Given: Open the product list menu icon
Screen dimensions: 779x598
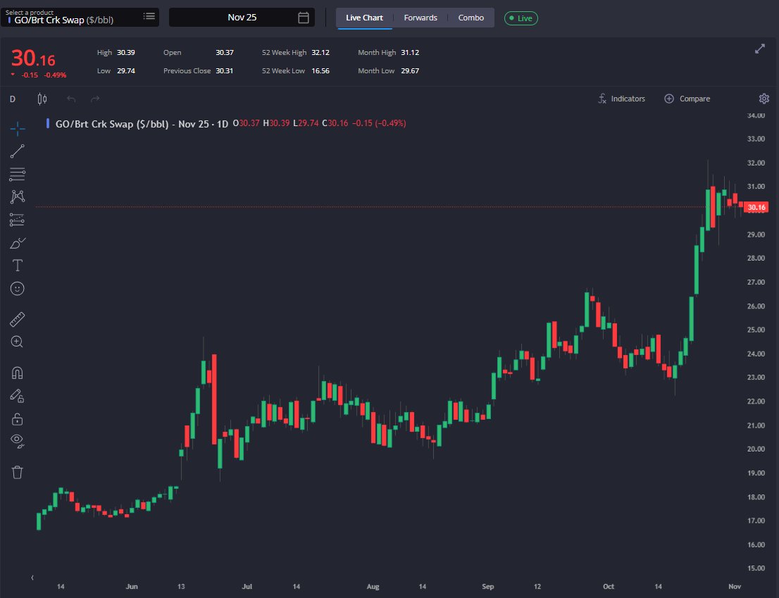Looking at the screenshot, I should 149,16.
